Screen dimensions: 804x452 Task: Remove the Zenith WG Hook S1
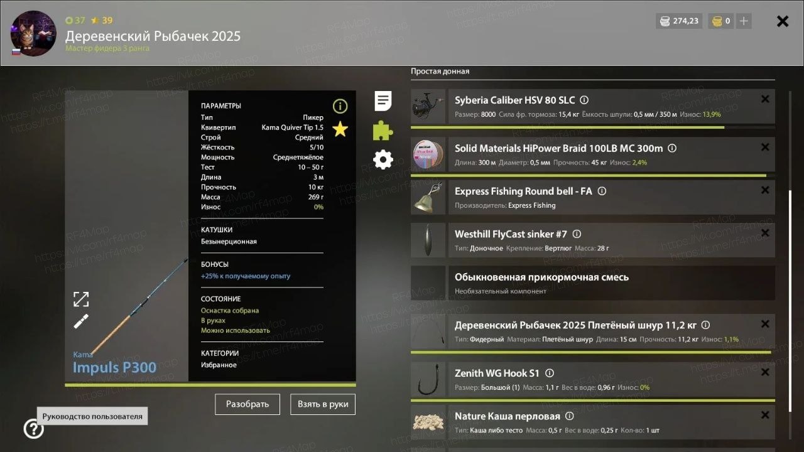point(765,372)
